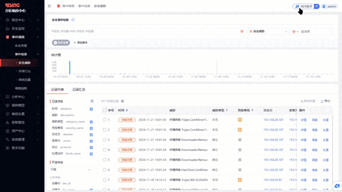Check the select-all checkbox in the table header
The width and height of the screenshot is (342, 192).
point(105,110)
